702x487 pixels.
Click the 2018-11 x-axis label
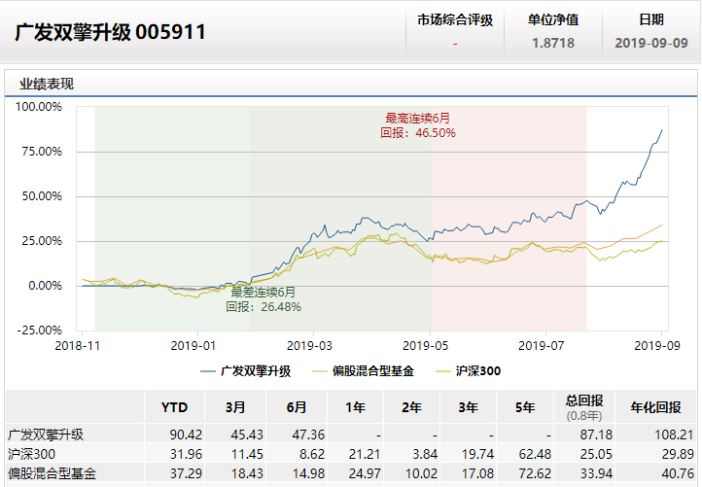coord(78,345)
